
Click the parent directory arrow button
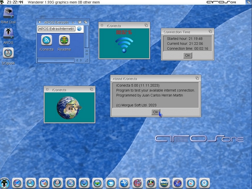[79, 29]
